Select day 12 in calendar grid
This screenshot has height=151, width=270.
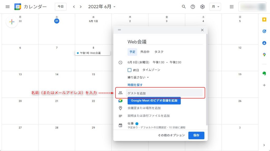(240, 48)
